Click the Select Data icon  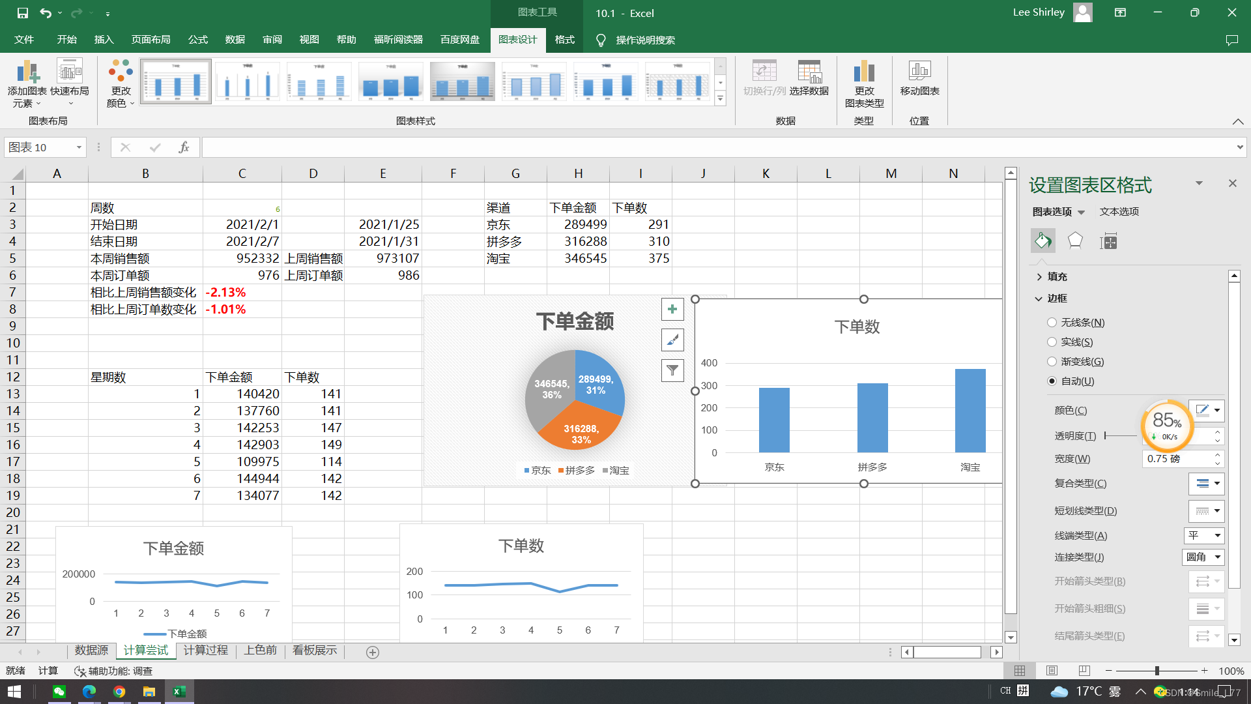click(x=809, y=72)
